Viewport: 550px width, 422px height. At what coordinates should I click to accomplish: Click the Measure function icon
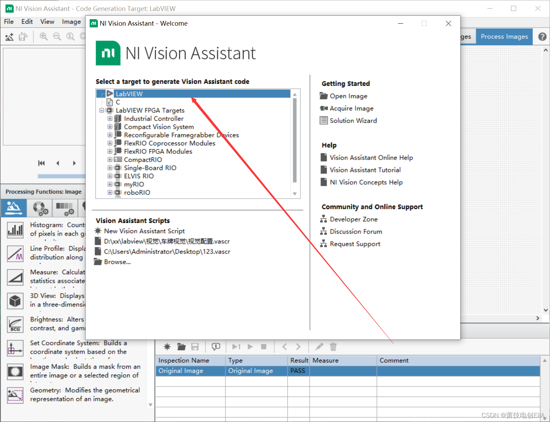[x=15, y=277]
